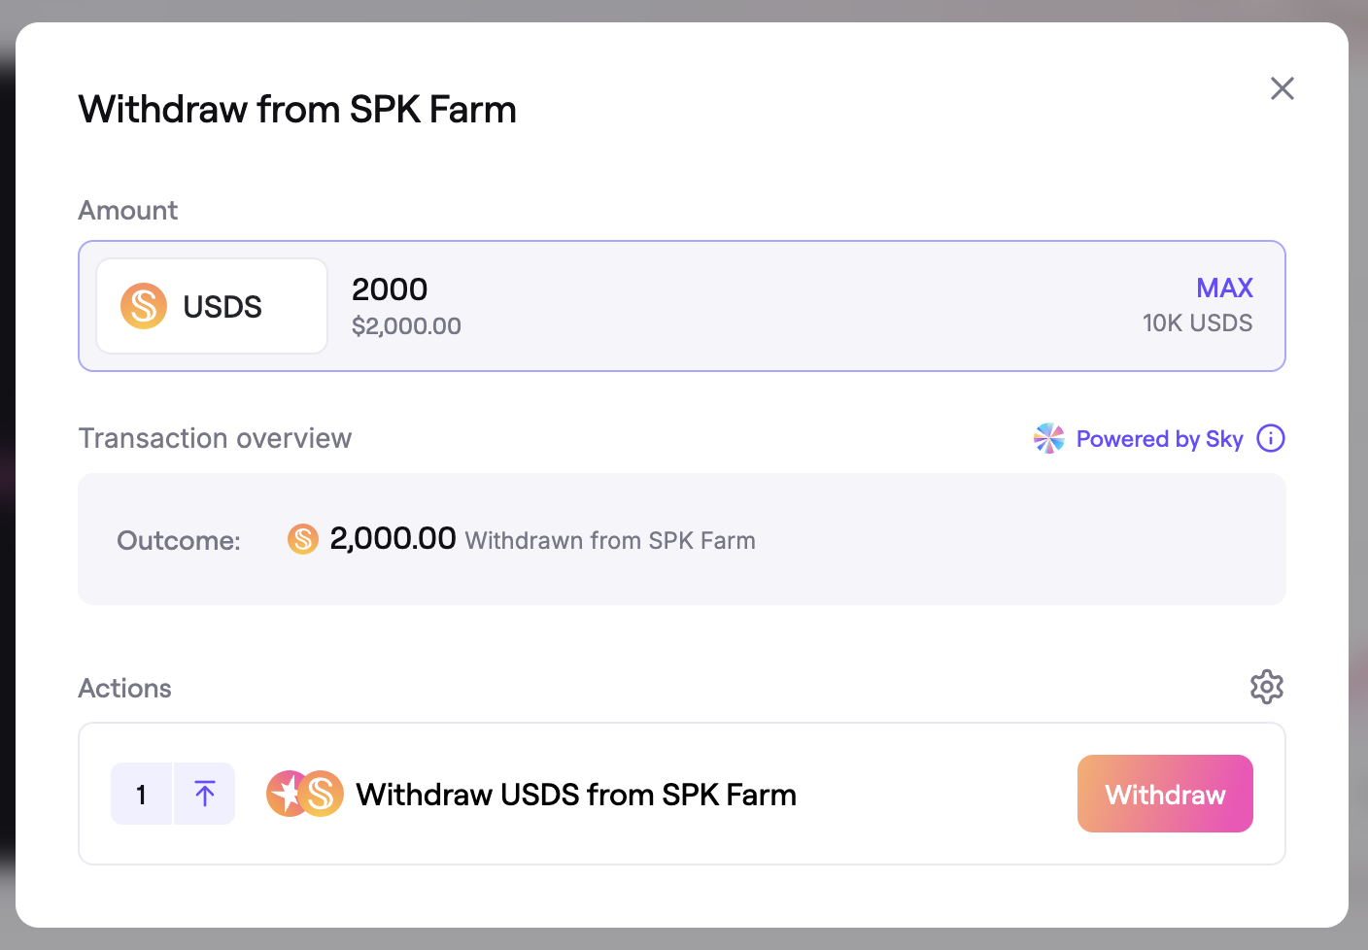Close the Withdraw from SPK Farm dialog
1368x950 pixels.
point(1282,88)
